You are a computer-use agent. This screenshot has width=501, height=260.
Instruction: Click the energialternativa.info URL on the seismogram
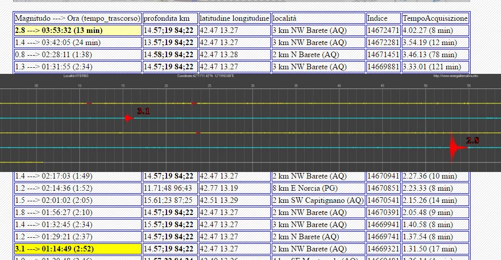click(x=455, y=76)
